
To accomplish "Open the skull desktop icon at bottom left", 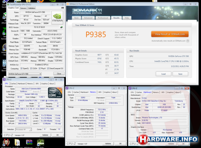I will pyautogui.click(x=6, y=143).
